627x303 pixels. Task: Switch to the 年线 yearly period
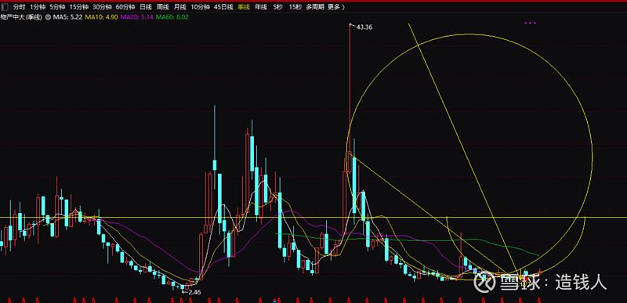[x=261, y=7]
